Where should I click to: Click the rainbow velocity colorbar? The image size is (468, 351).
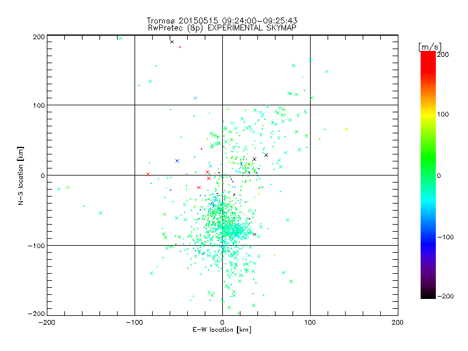[x=428, y=174]
